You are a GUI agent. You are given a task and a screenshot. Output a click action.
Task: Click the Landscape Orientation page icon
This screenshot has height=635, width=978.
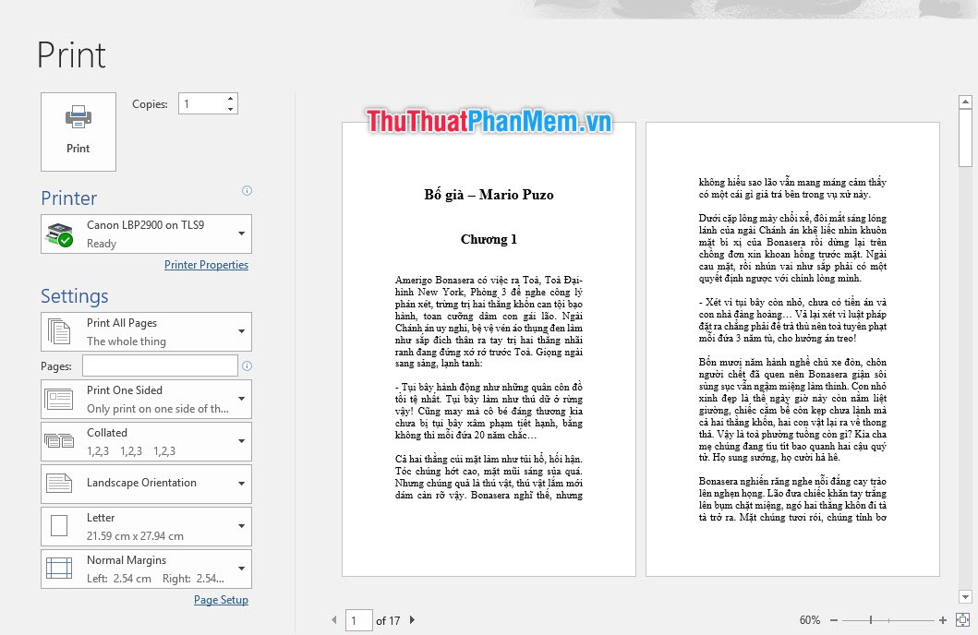coord(59,483)
